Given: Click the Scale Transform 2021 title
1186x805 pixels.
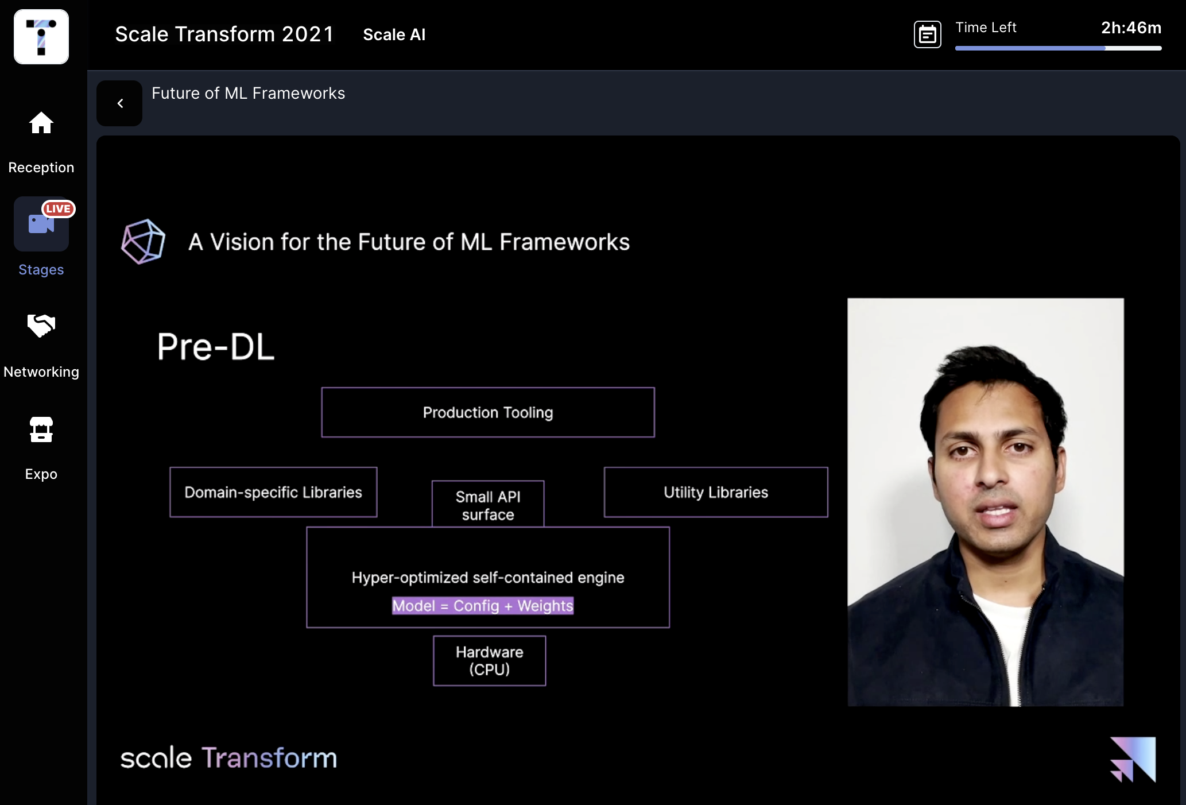Looking at the screenshot, I should coord(224,34).
